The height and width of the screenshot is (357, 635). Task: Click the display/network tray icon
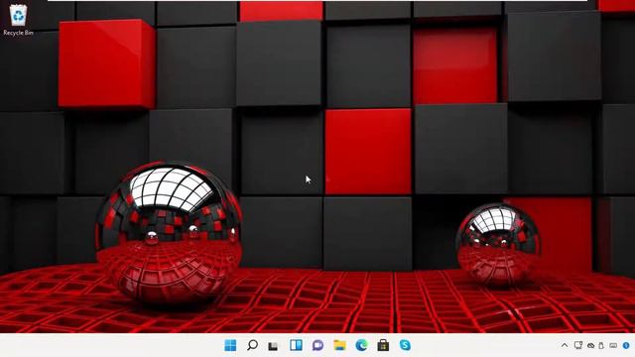[x=578, y=345]
